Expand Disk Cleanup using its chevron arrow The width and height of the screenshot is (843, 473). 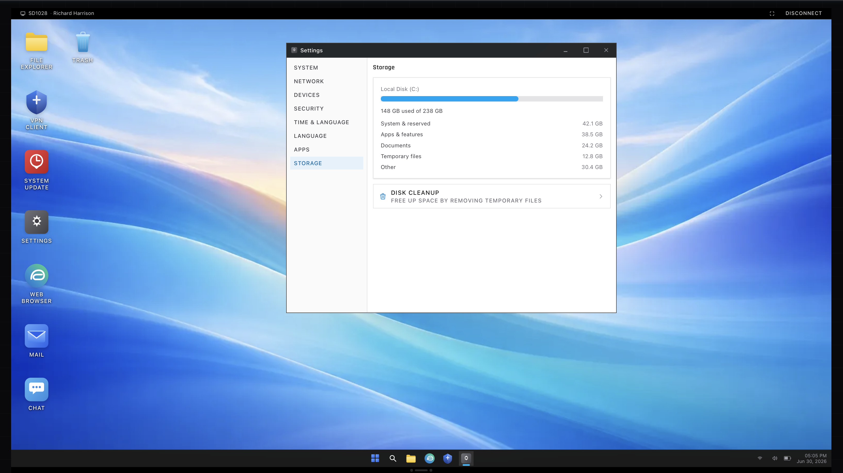[x=600, y=196]
